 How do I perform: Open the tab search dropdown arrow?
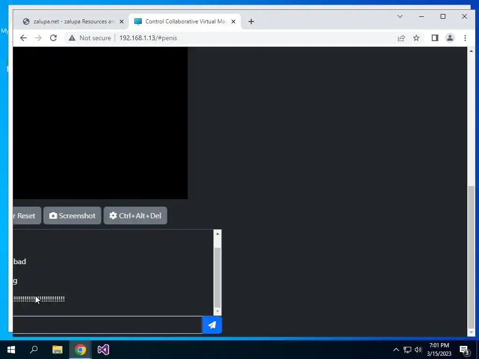400,16
